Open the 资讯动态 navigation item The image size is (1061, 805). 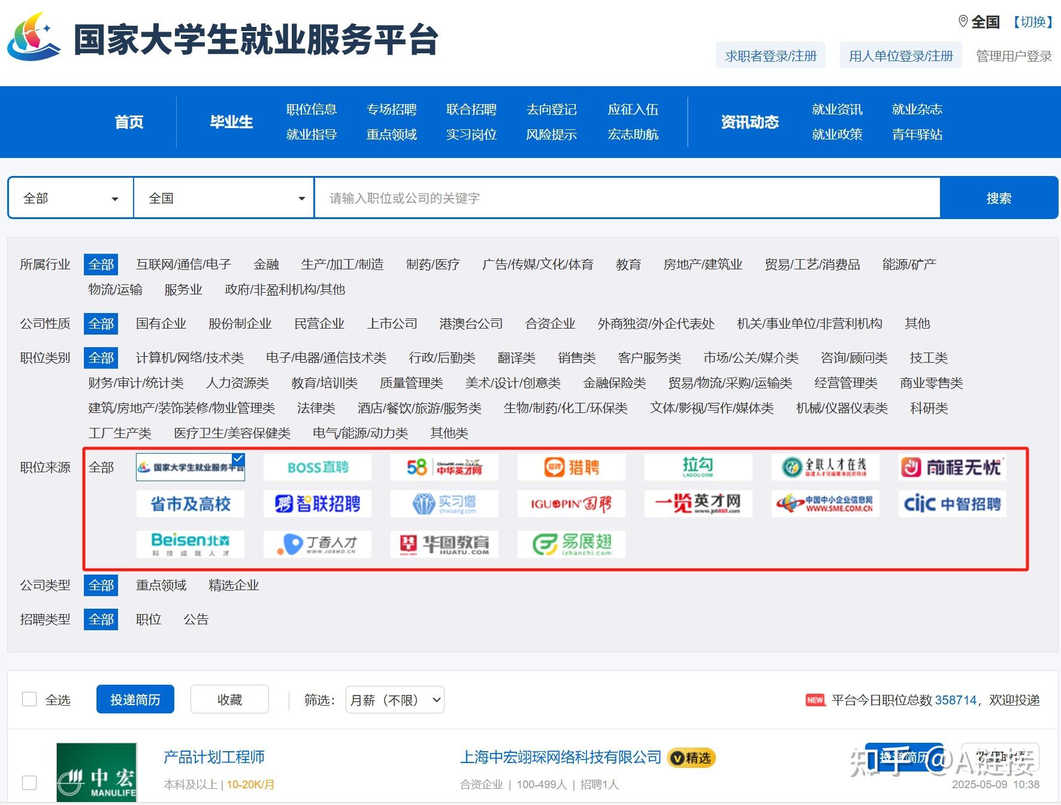(x=749, y=122)
